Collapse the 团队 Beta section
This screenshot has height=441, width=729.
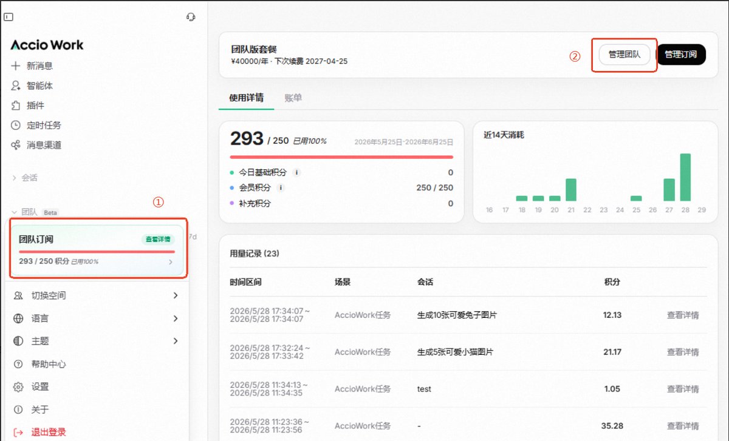click(x=34, y=212)
